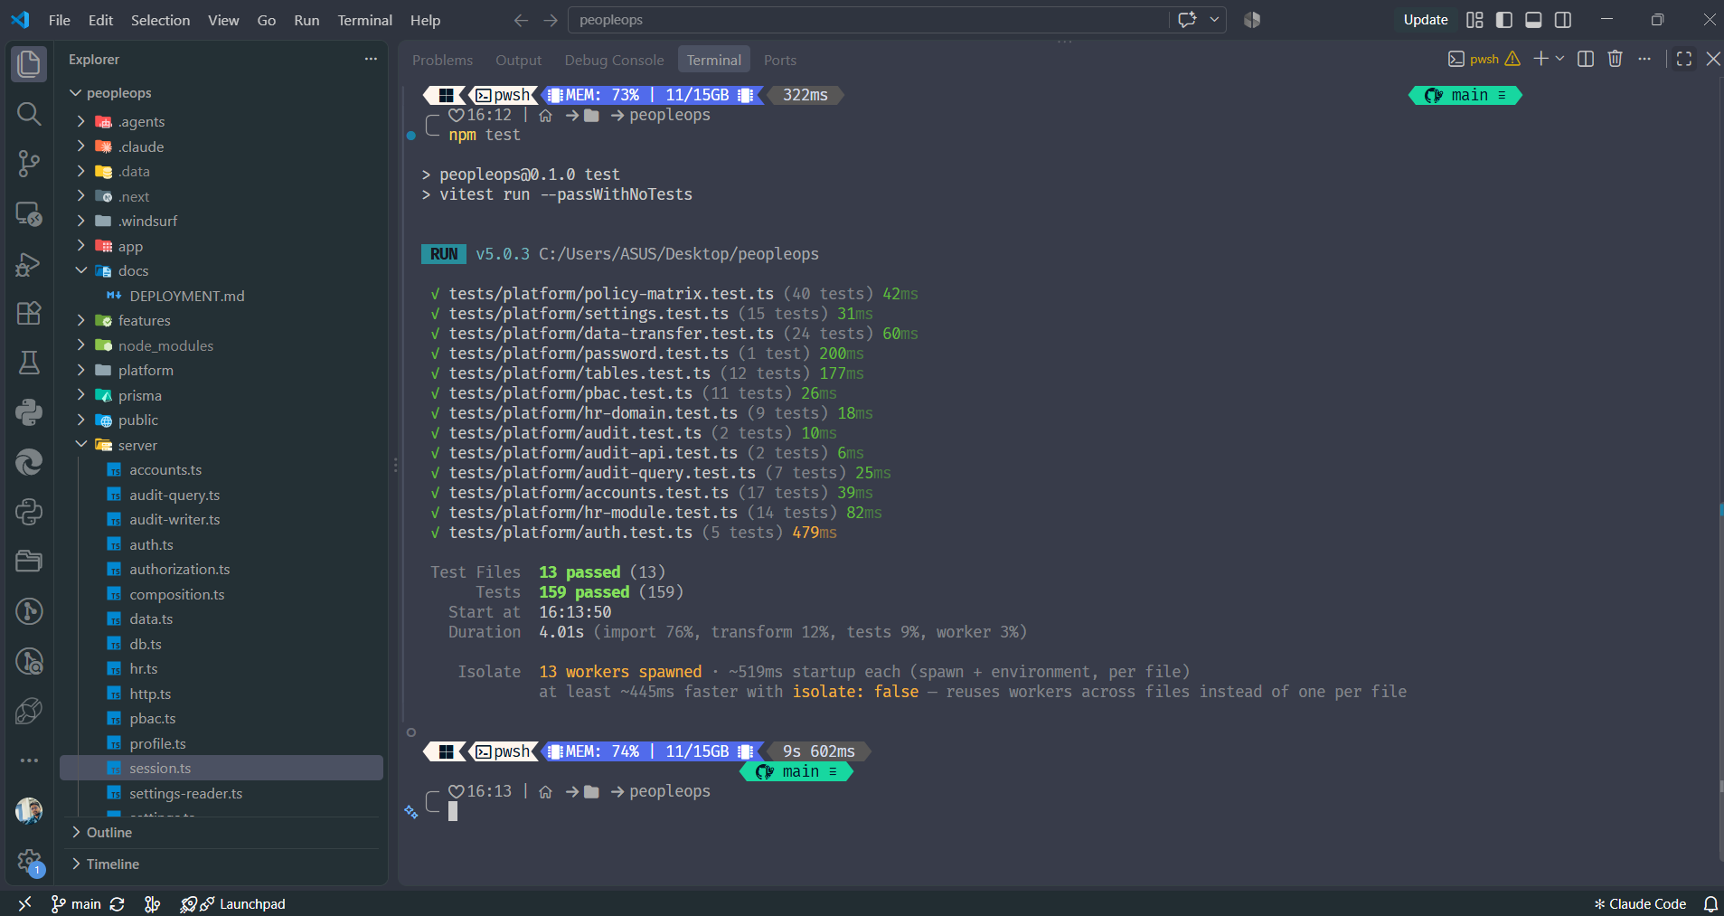Open Source Control view icon

(x=29, y=164)
